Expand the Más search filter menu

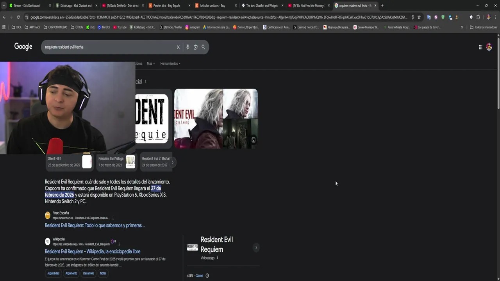click(x=151, y=64)
